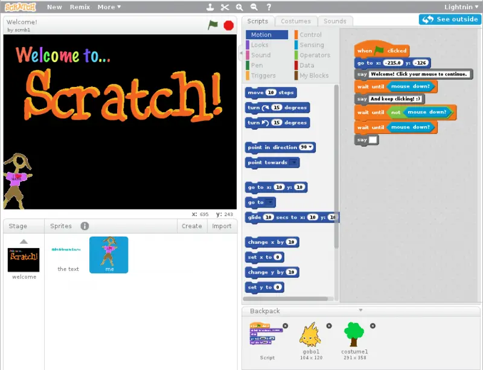Image resolution: width=483 pixels, height=370 pixels.
Task: Click the Stage header
Action: pos(18,226)
